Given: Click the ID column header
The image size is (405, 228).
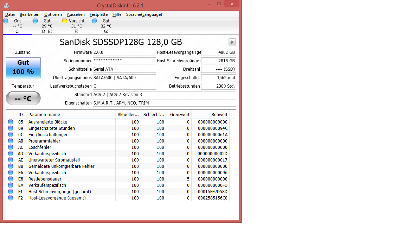Looking at the screenshot, I should [21, 114].
